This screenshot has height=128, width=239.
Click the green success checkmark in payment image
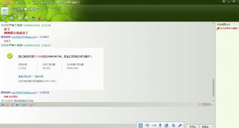[10, 56]
